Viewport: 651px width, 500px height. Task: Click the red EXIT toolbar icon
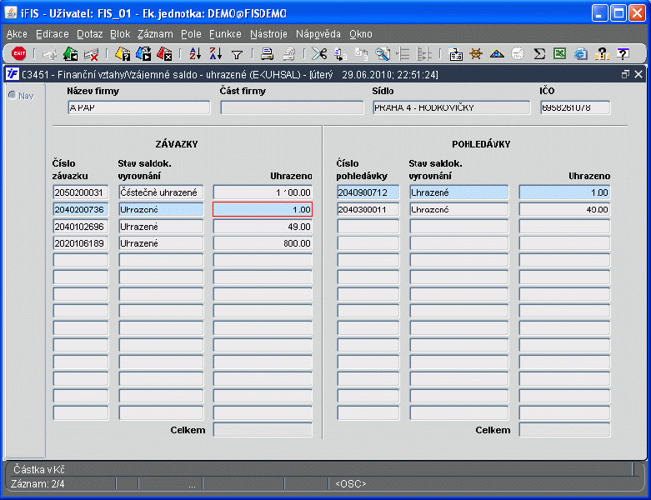[x=18, y=53]
